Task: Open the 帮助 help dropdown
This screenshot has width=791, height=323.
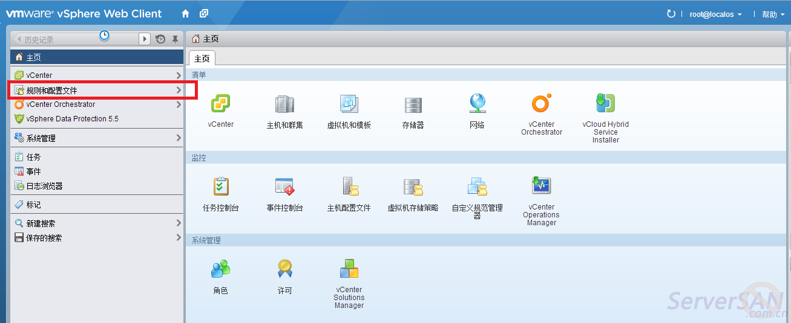Action: point(772,14)
